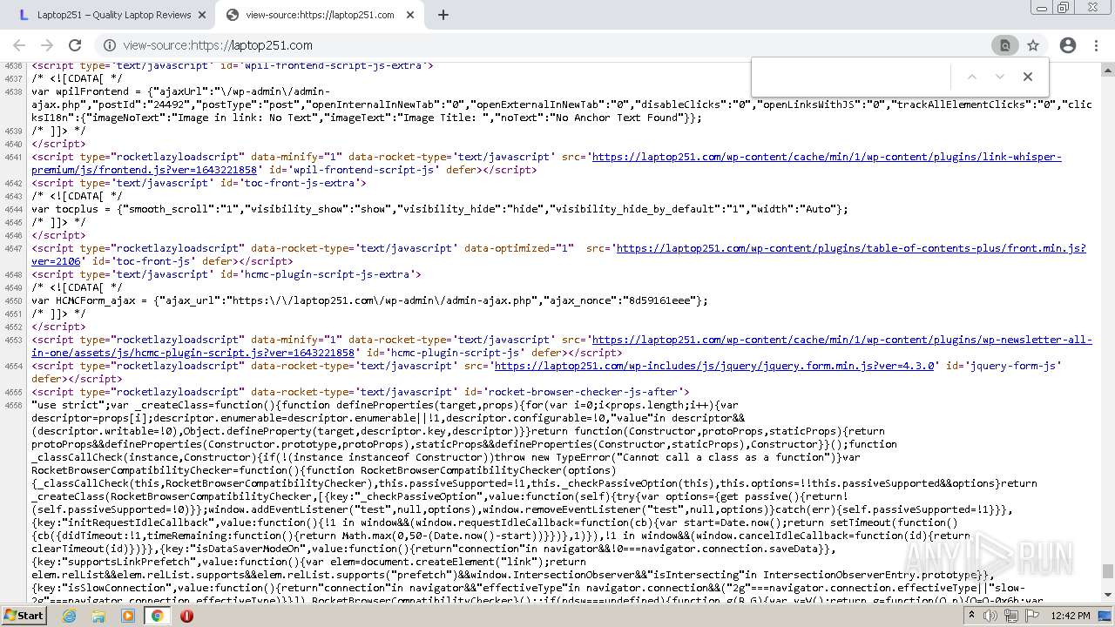This screenshot has height=627, width=1115.
Task: Open Chrome's three-dot menu
Action: pos(1096,45)
